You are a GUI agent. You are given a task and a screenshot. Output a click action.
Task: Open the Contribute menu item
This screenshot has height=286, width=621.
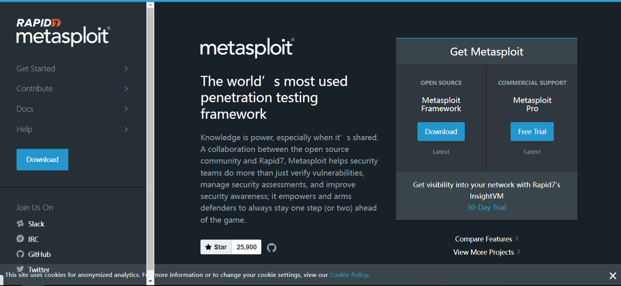pyautogui.click(x=34, y=89)
